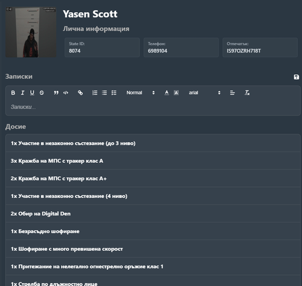This screenshot has height=286, width=302.
Task: Open record 1x Безразсъдно шофиране
Action: point(153,231)
